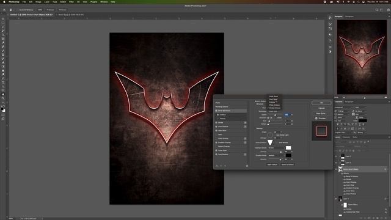Switch to the Histogram tab
Viewport: 391px width, 220px height.
click(349, 16)
